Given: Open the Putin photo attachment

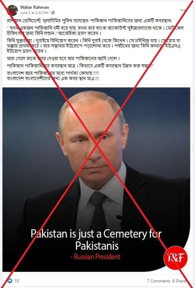Looking at the screenshot, I should tap(96, 180).
